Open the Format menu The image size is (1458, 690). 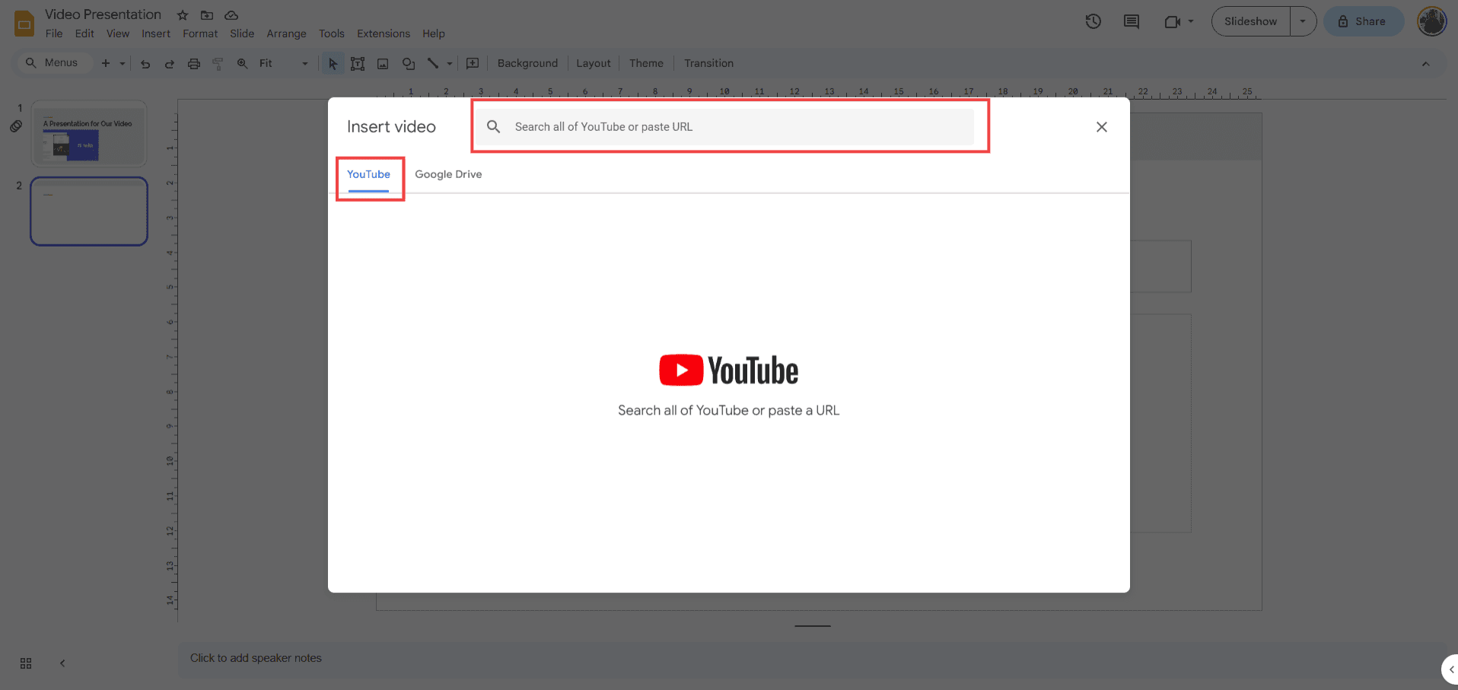200,33
